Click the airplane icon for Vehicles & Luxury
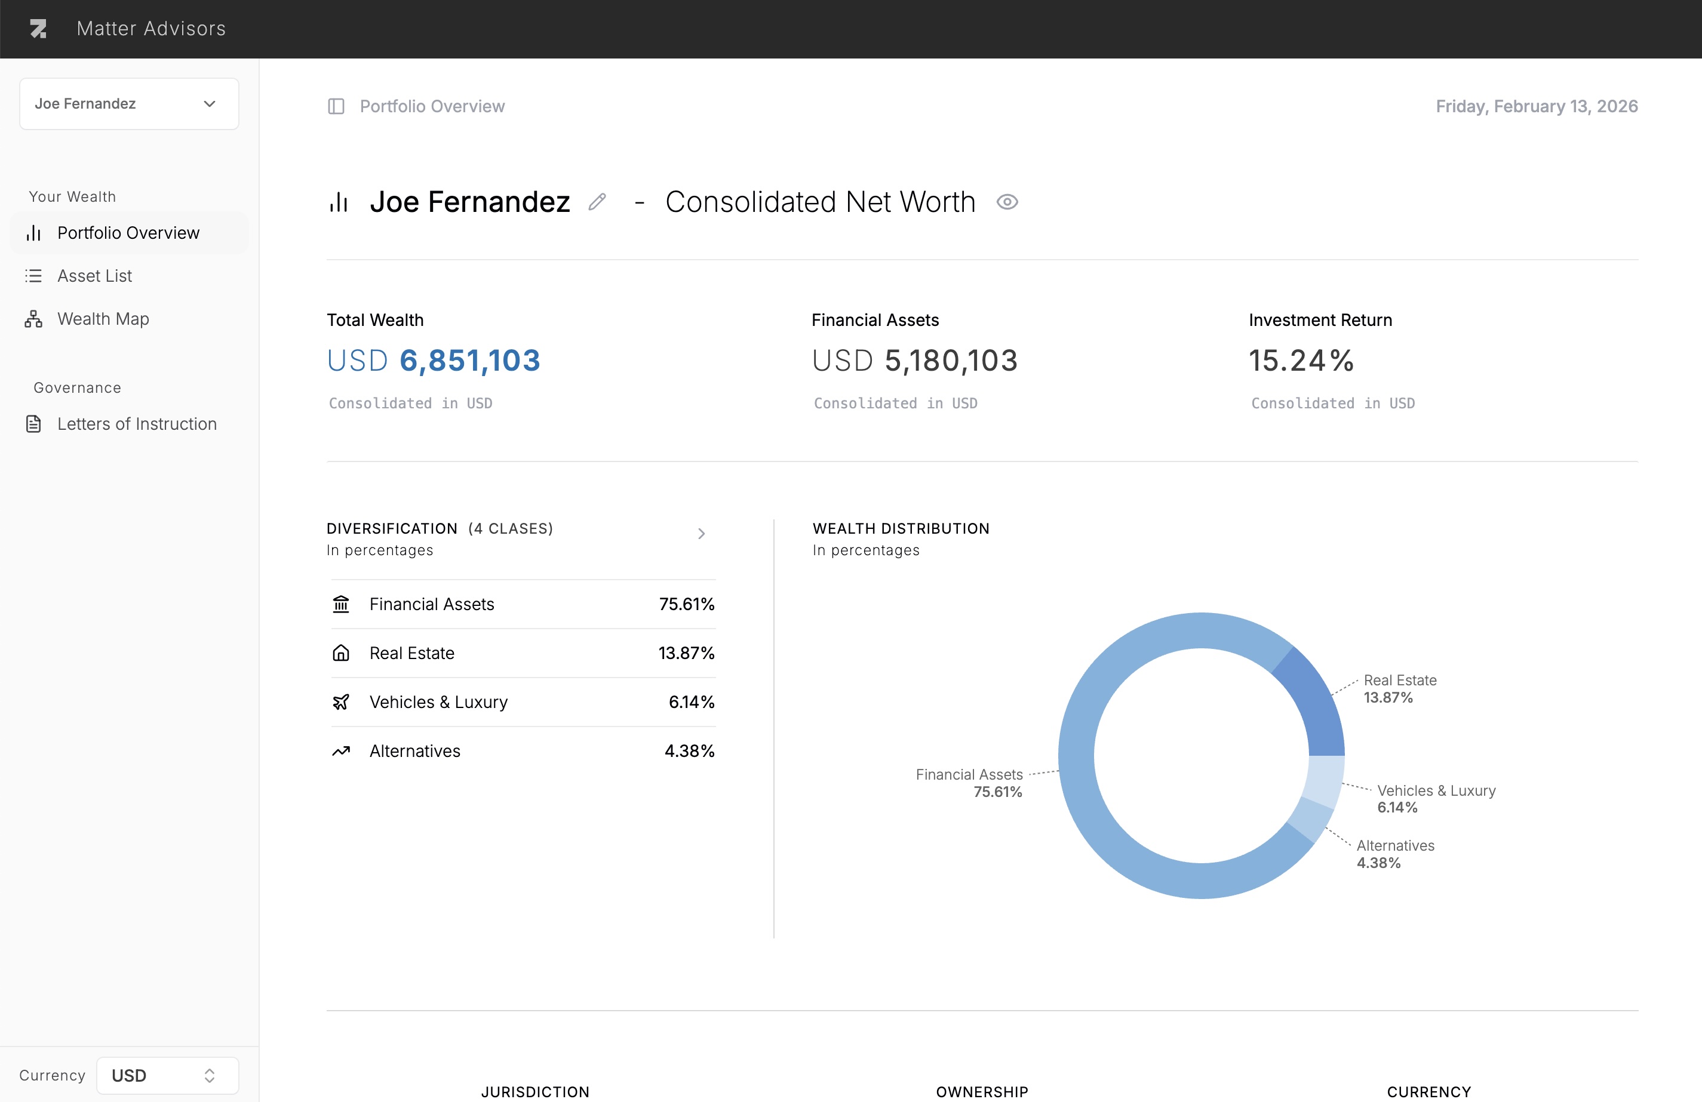 pyautogui.click(x=342, y=702)
